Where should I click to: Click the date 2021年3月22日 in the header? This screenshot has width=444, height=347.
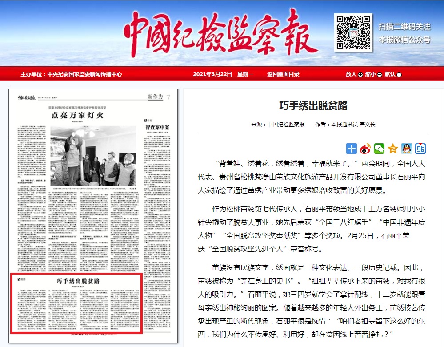pyautogui.click(x=212, y=74)
